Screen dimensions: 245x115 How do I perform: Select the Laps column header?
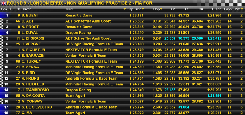pos(228,9)
